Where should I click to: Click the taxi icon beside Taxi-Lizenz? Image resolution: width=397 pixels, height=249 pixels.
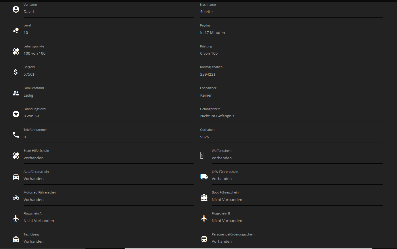[16, 239]
